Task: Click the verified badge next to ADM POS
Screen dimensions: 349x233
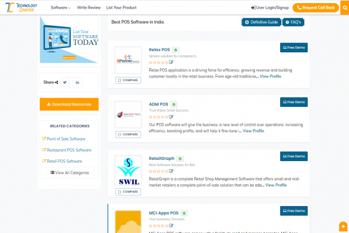Action: (174, 105)
